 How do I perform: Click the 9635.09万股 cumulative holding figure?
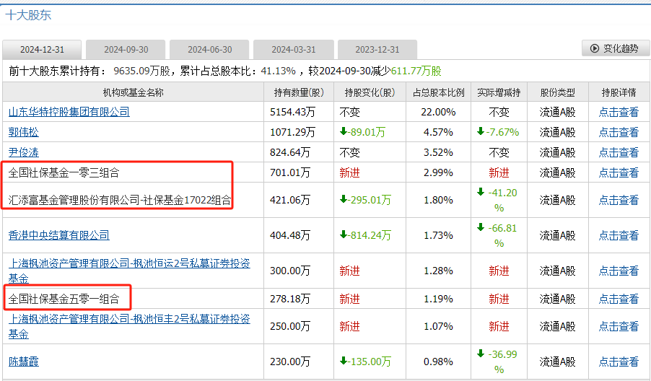(142, 71)
